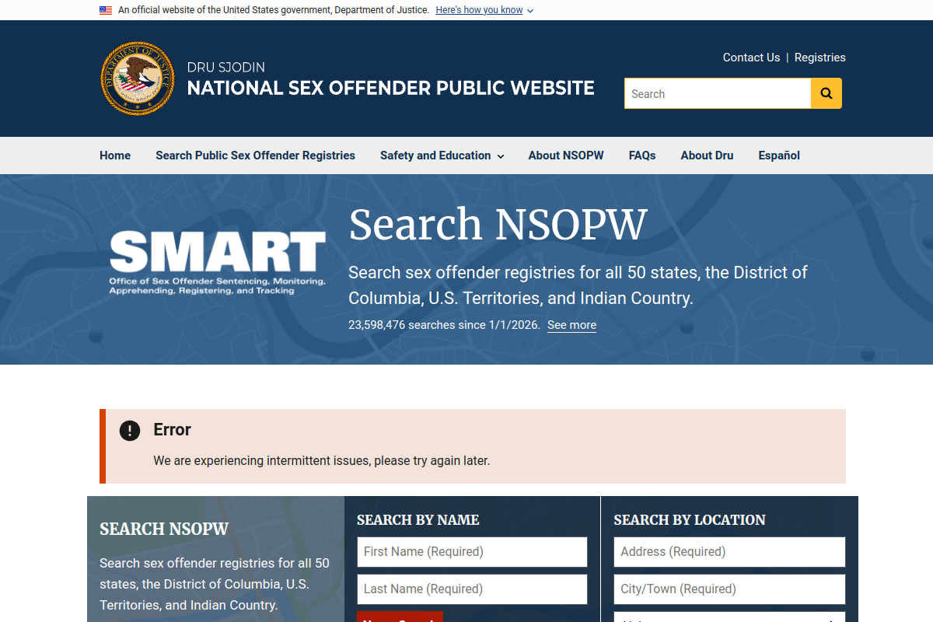Image resolution: width=933 pixels, height=622 pixels.
Task: Focus the City/Town (Required) field
Action: point(729,589)
